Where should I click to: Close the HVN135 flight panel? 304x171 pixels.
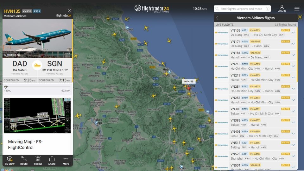(70, 10)
